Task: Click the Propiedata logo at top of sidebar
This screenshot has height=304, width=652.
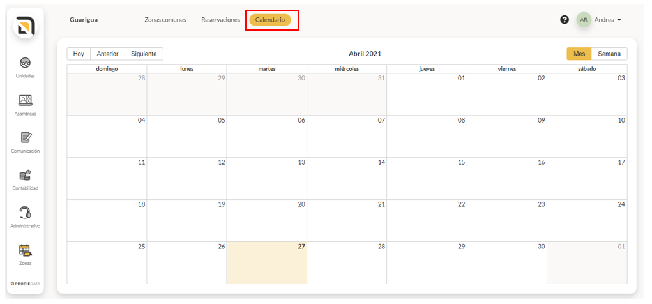Action: [26, 27]
